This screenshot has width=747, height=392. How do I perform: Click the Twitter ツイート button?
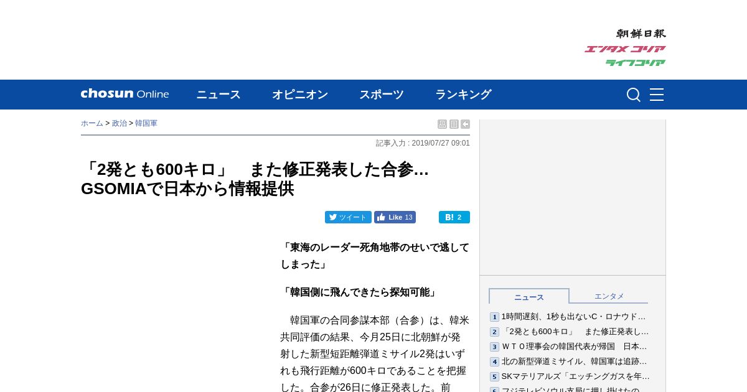[348, 217]
